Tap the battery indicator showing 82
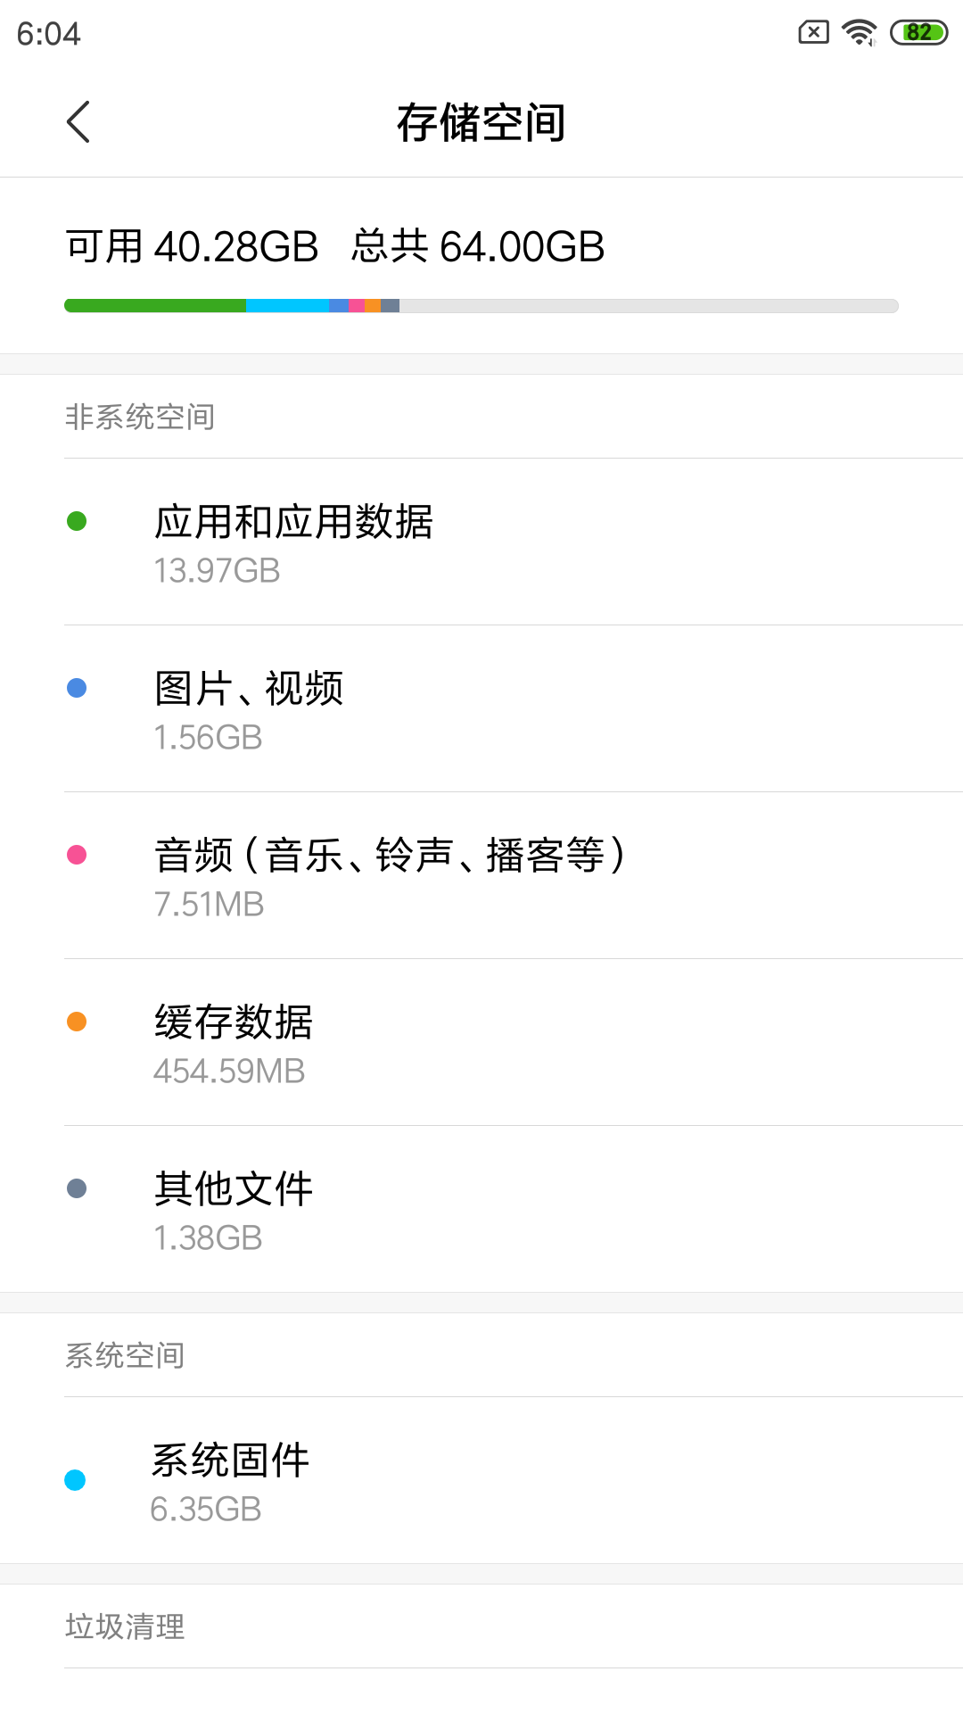This screenshot has height=1713, width=963. (x=918, y=32)
